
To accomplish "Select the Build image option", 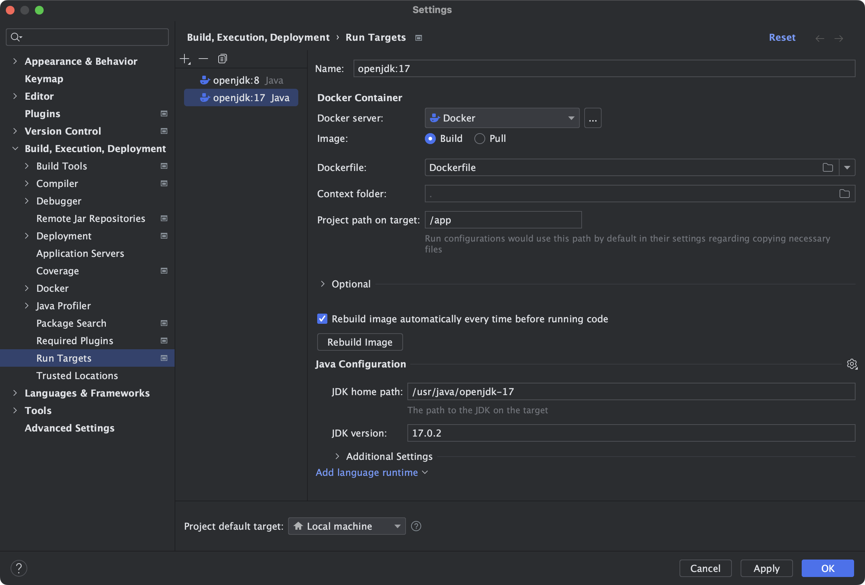I will coord(430,139).
